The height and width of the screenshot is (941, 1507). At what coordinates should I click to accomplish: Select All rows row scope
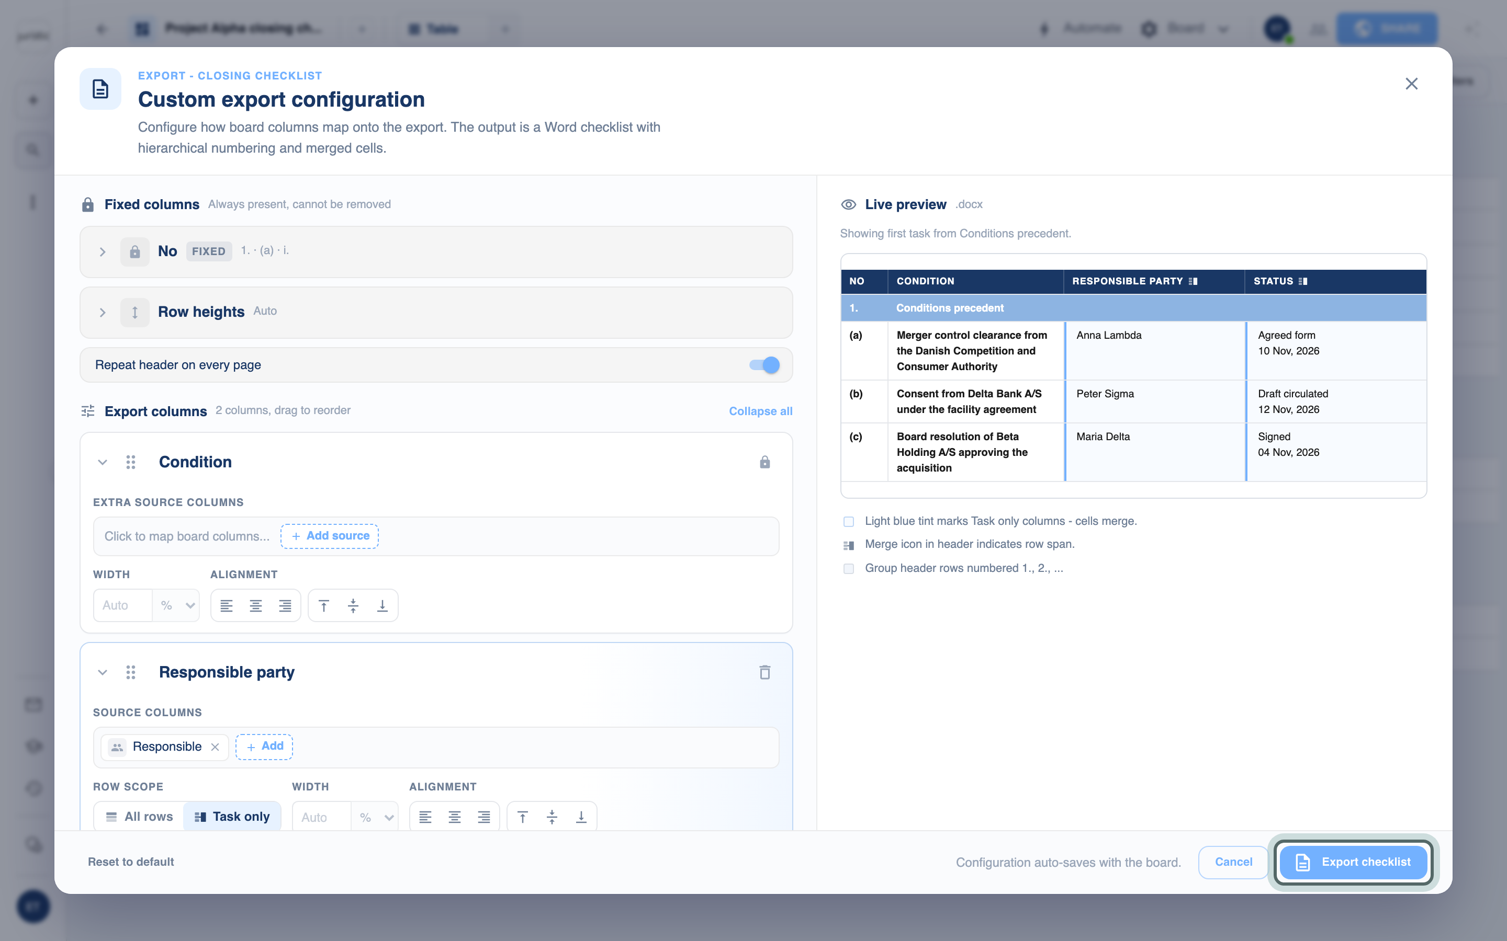[140, 817]
